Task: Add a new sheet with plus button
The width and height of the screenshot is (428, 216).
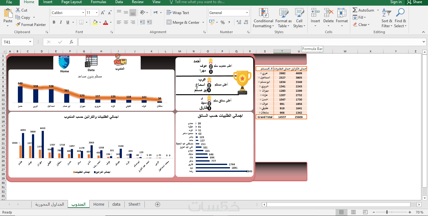Action: point(158,204)
